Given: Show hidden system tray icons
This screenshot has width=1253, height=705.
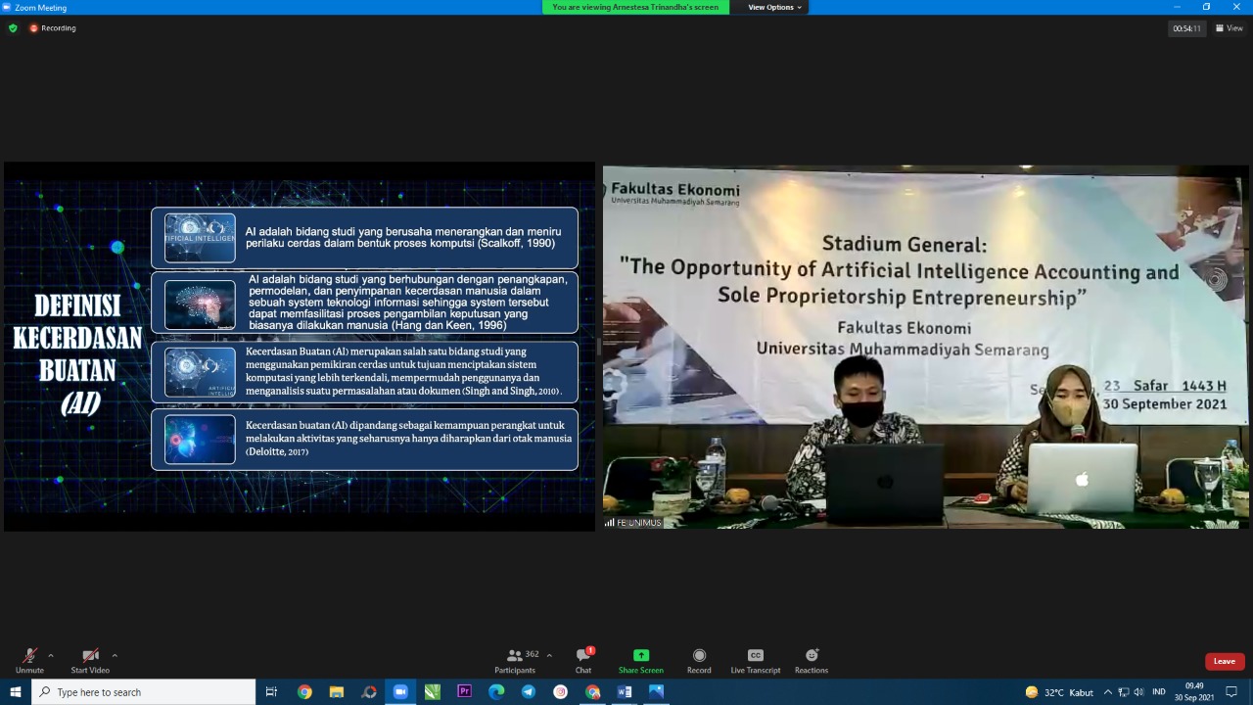Looking at the screenshot, I should pyautogui.click(x=1107, y=692).
